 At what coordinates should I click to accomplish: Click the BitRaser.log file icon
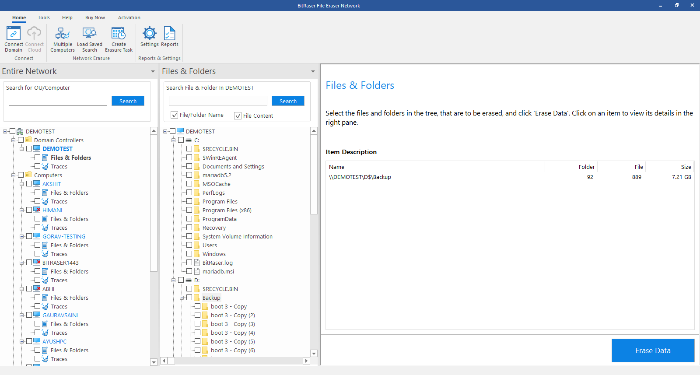[197, 263]
